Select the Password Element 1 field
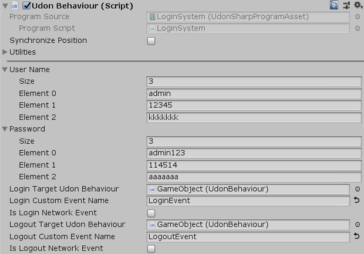The height and width of the screenshot is (254, 364). tap(254, 165)
